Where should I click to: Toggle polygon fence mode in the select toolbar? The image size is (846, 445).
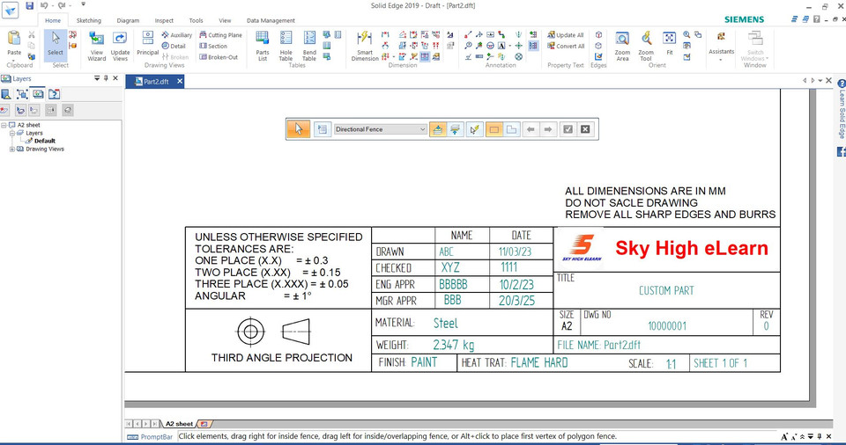tap(512, 129)
